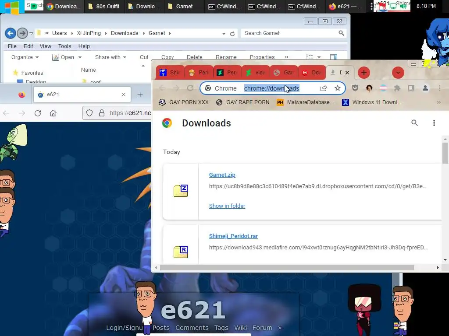Expand the Open button's dropdown arrow
The image size is (449, 336).
[80, 57]
